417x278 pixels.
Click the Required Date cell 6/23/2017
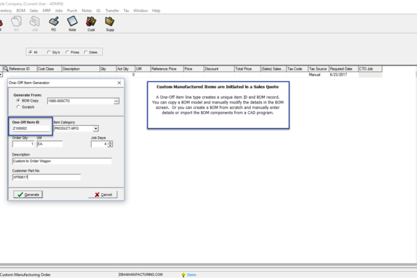pyautogui.click(x=343, y=75)
